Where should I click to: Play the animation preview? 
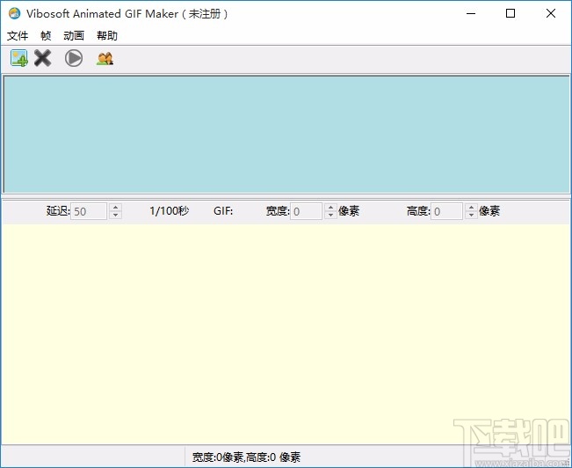[x=74, y=58]
